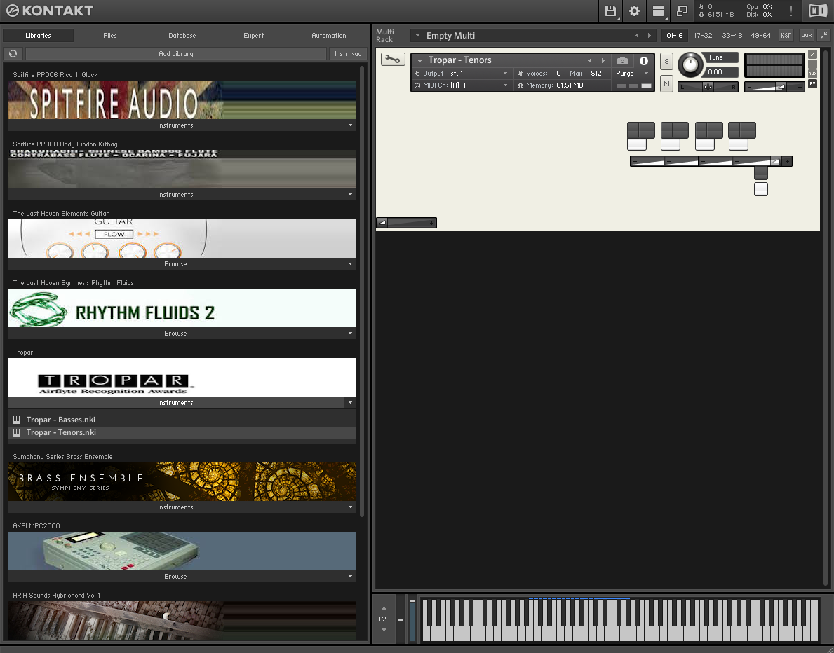Open the save/load files menu (floppy disk icon)
The height and width of the screenshot is (653, 834).
[x=610, y=11]
